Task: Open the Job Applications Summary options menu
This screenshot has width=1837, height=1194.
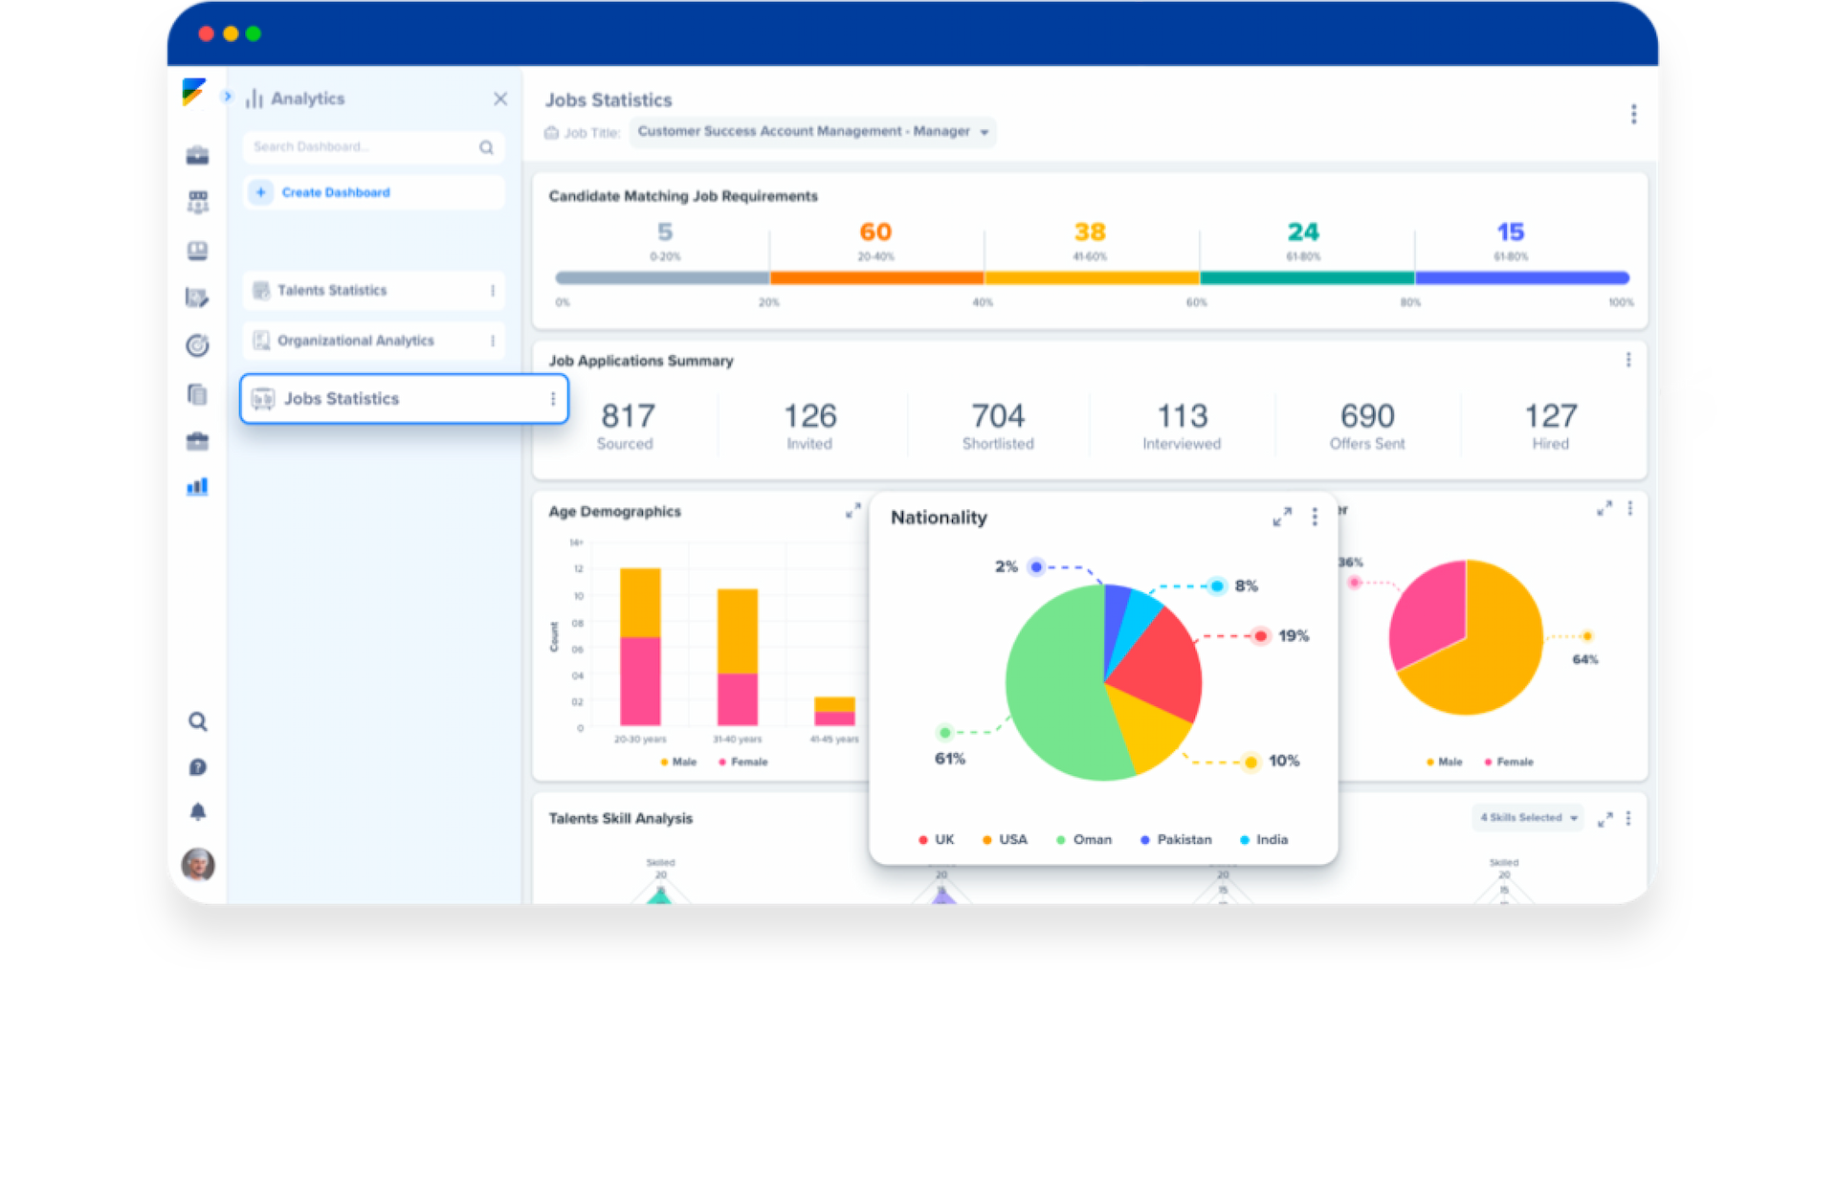Action: 1628,360
